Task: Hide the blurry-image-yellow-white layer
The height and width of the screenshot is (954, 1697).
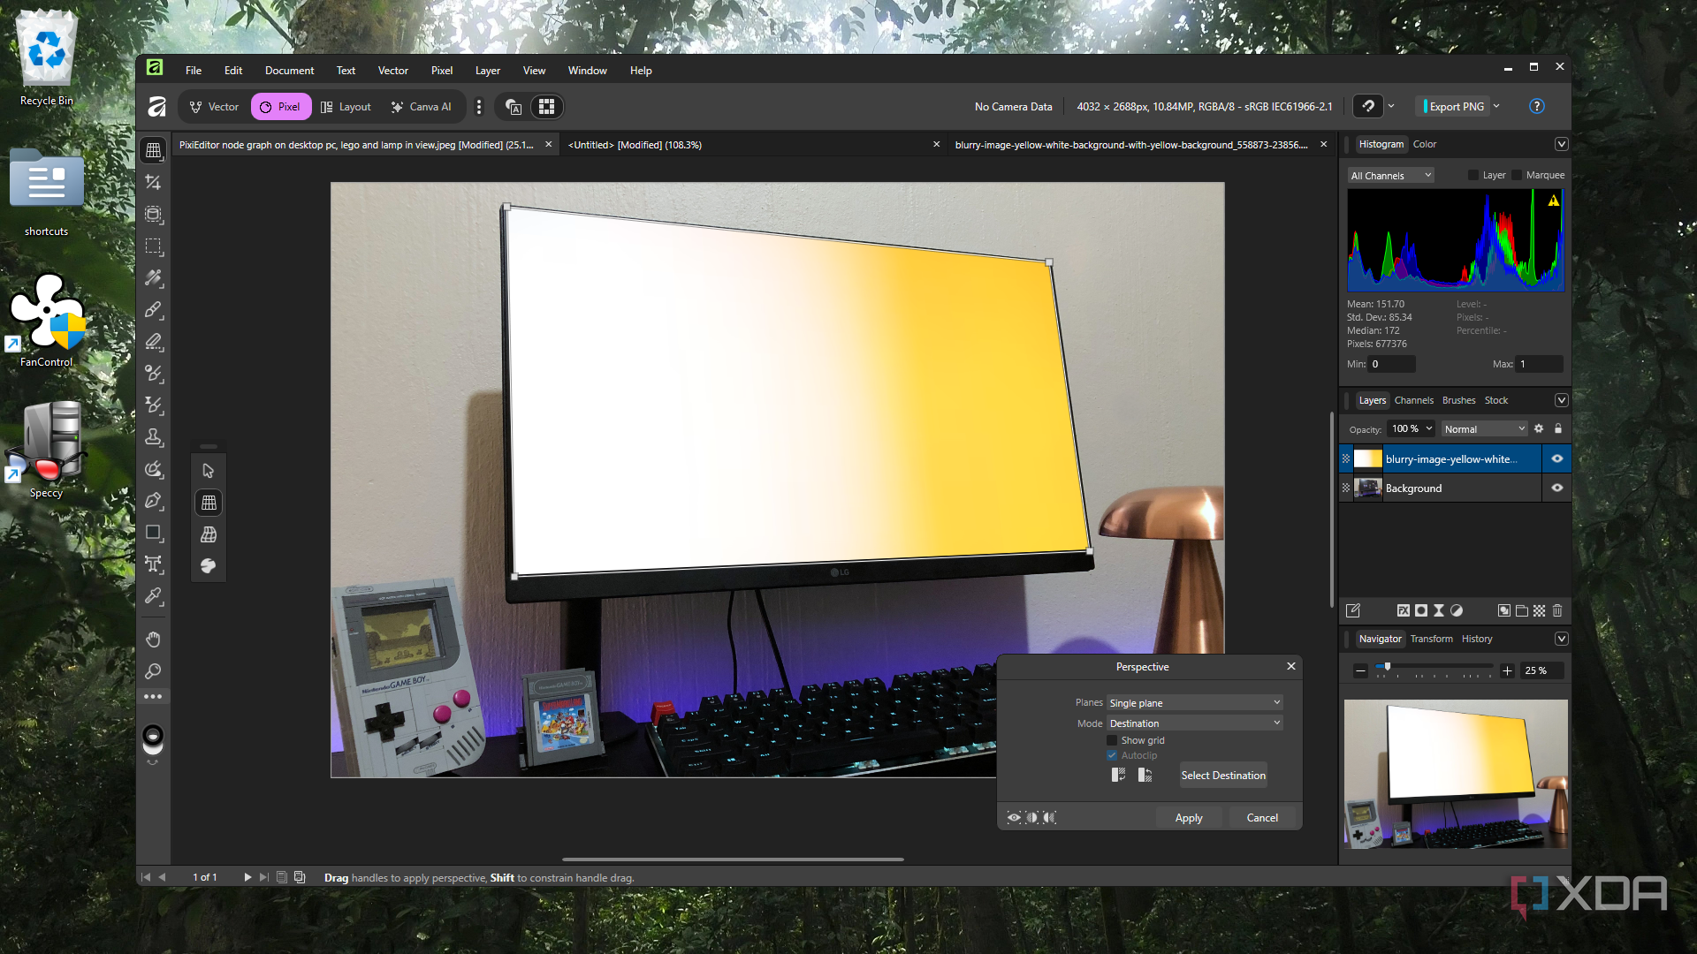Action: pyautogui.click(x=1557, y=458)
